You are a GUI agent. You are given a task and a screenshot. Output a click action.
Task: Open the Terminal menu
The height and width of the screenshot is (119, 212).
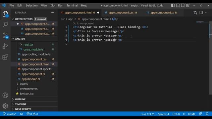click(72, 6)
